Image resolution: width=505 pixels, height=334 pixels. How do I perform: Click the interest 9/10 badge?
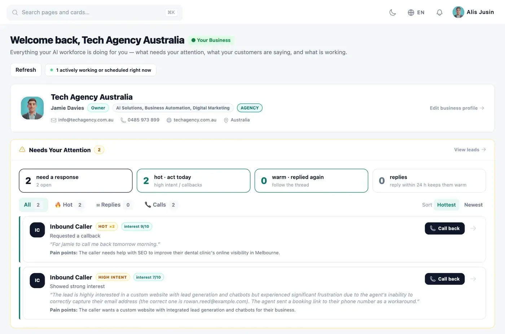[136, 227]
